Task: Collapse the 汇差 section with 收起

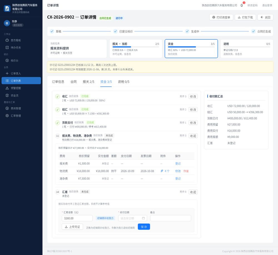Action: pos(193,192)
